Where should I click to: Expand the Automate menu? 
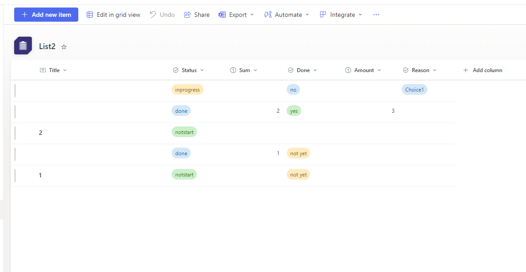point(287,15)
